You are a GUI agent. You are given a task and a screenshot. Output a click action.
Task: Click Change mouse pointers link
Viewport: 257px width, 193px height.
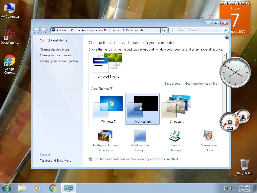(56, 55)
